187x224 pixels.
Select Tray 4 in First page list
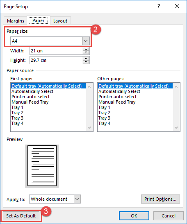point(48,123)
